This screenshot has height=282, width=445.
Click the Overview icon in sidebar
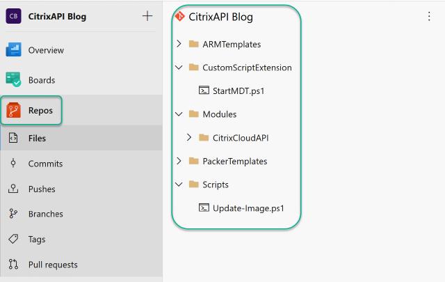[14, 50]
